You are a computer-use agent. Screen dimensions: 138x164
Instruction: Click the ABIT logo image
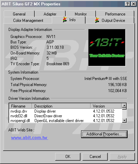click(x=107, y=47)
